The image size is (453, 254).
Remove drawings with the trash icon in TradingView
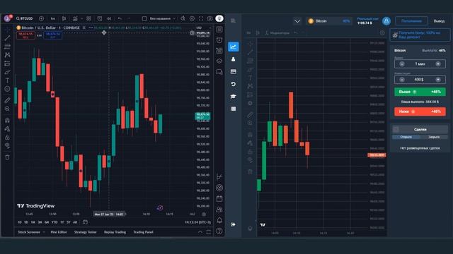7,157
